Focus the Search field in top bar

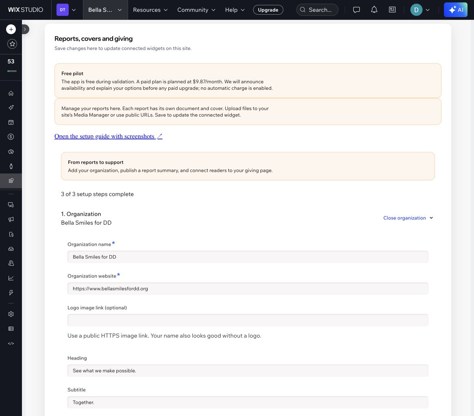(317, 10)
